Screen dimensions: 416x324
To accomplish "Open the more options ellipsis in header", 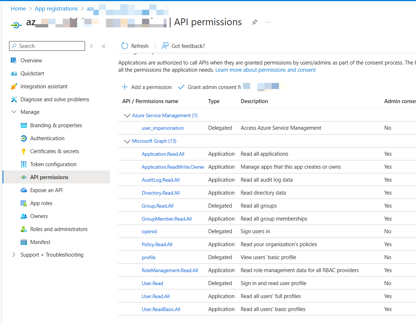I will point(268,22).
